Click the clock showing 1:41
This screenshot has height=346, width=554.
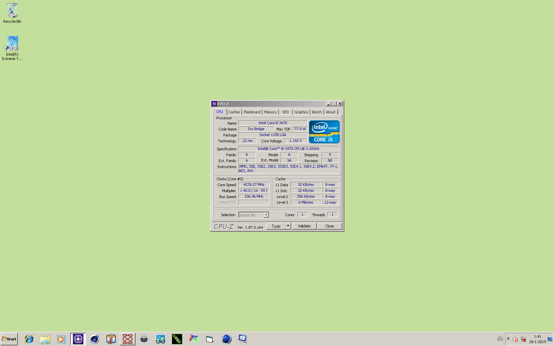tap(538, 336)
